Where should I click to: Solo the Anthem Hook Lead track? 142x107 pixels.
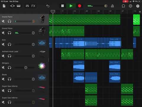(9, 56)
